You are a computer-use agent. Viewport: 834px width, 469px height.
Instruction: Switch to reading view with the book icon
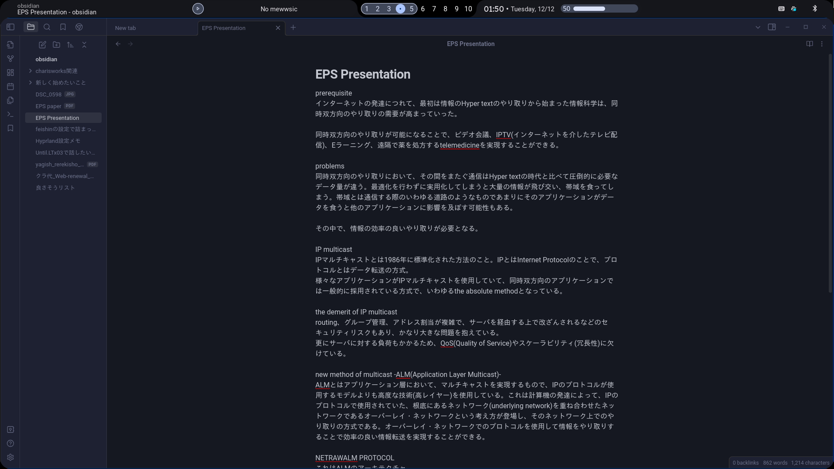coord(810,44)
